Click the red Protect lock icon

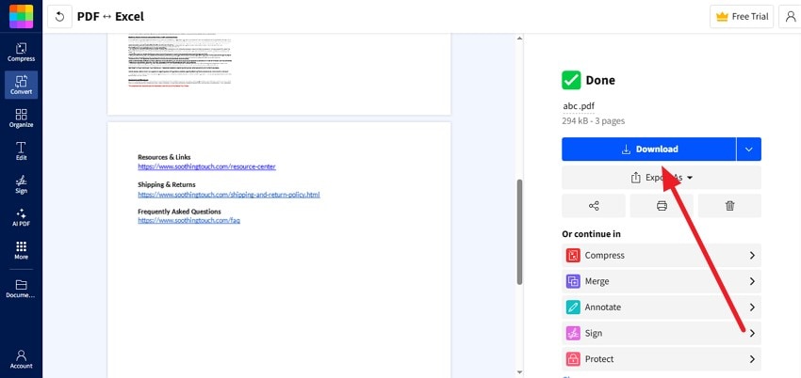click(573, 359)
